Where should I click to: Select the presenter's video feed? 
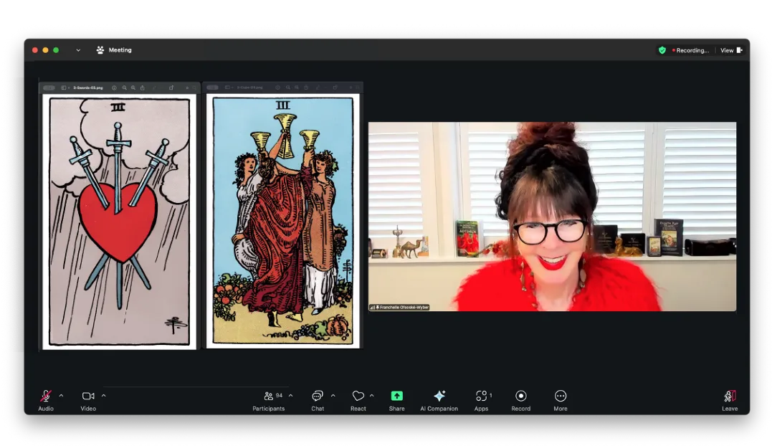552,217
